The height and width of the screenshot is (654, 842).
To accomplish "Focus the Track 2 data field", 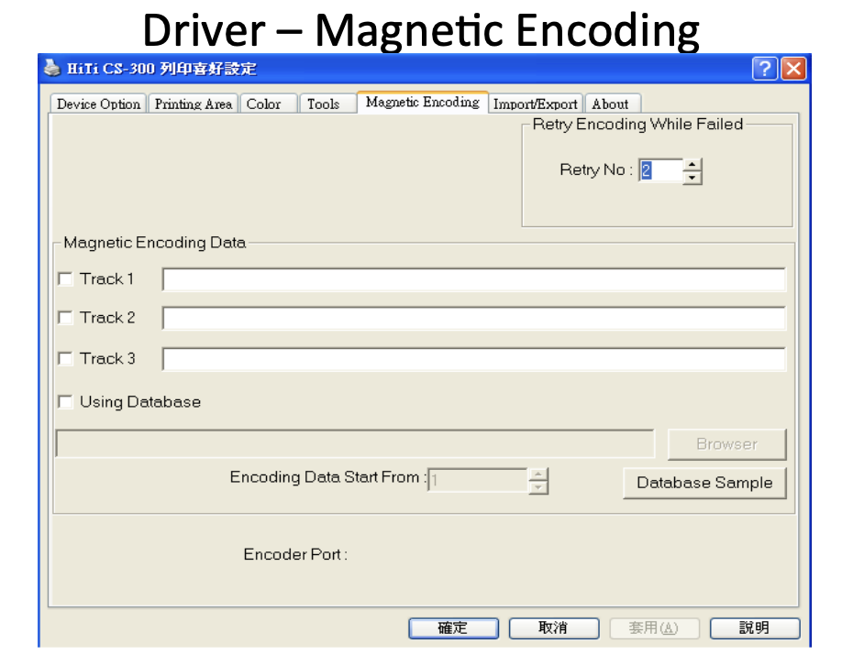I will point(473,319).
